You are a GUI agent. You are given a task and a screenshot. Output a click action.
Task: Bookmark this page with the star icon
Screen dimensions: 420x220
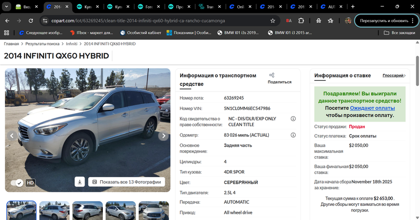coord(272,20)
